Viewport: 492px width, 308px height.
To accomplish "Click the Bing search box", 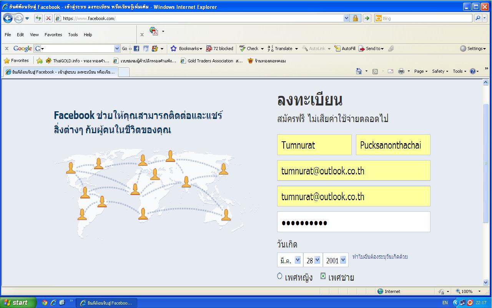I will pyautogui.click(x=424, y=18).
